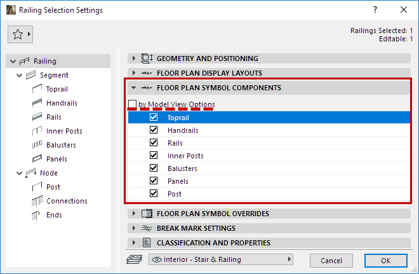Click the help question mark button
This screenshot has height=274, width=419.
click(375, 10)
